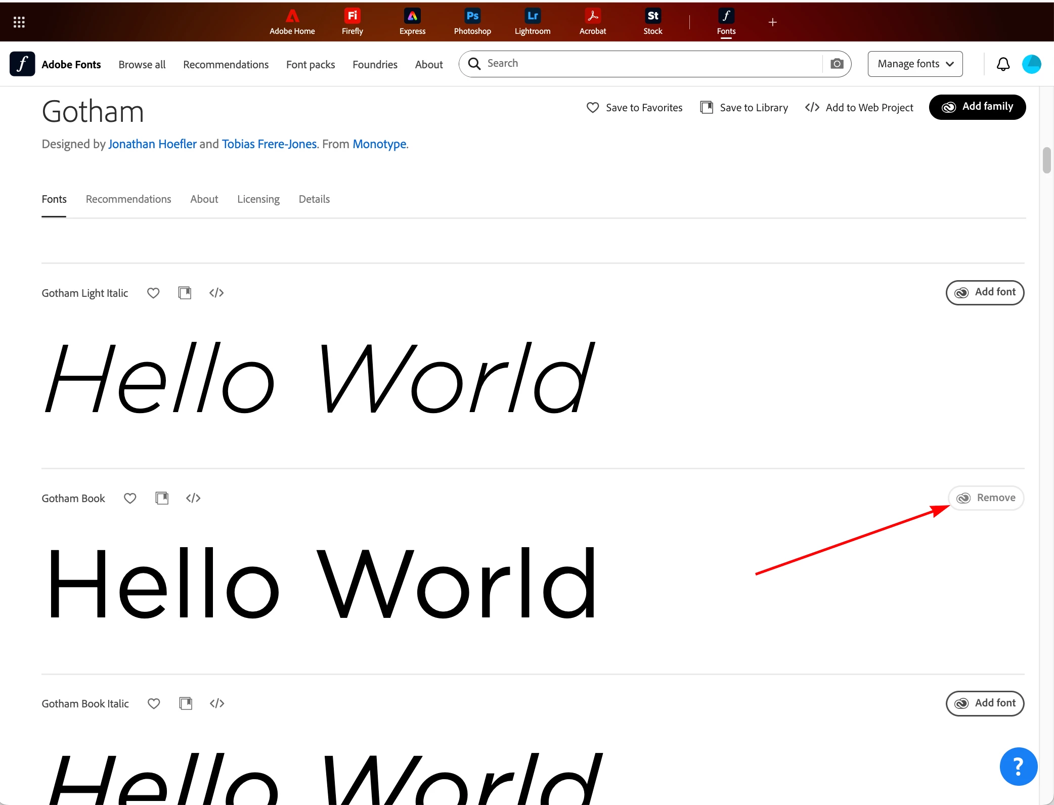Image resolution: width=1054 pixels, height=805 pixels.
Task: Remove the Gotham Book font
Action: [x=986, y=498]
